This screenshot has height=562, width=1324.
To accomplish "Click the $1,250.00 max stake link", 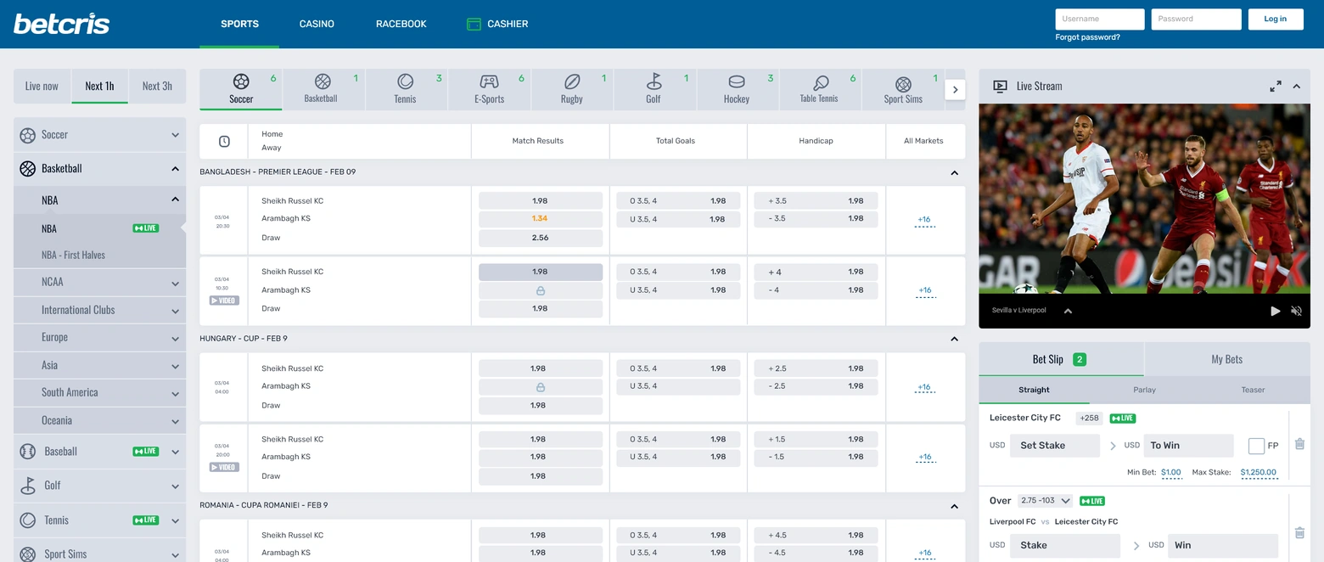I will 1258,473.
